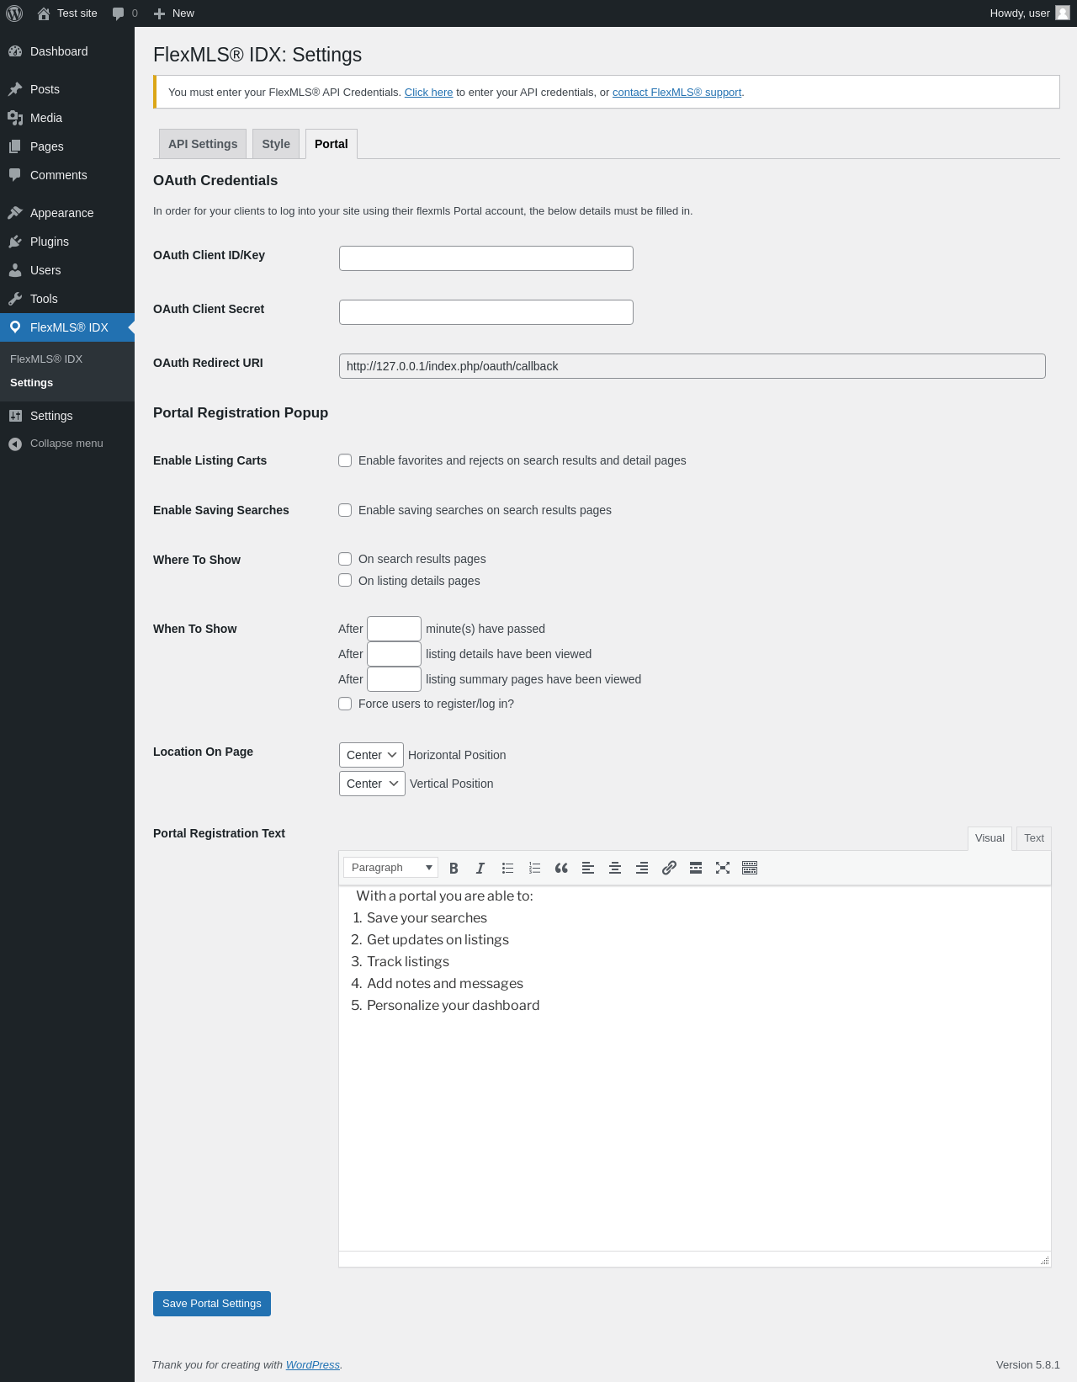This screenshot has width=1077, height=1382.
Task: Follow the Click here credentials link
Action: [428, 93]
